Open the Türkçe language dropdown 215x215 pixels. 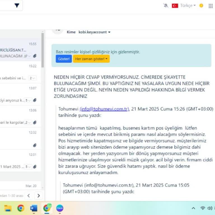188,6
